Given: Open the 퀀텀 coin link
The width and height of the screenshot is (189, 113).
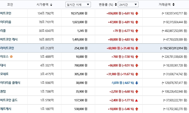Looking at the screenshot, I should [3, 91].
